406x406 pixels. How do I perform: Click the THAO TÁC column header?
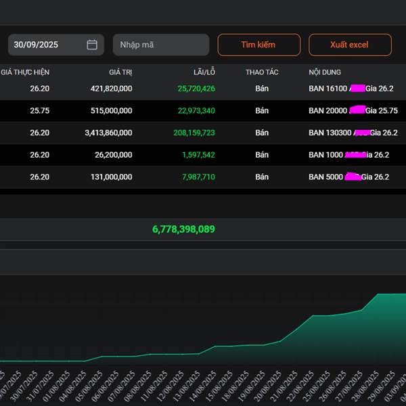pos(262,72)
